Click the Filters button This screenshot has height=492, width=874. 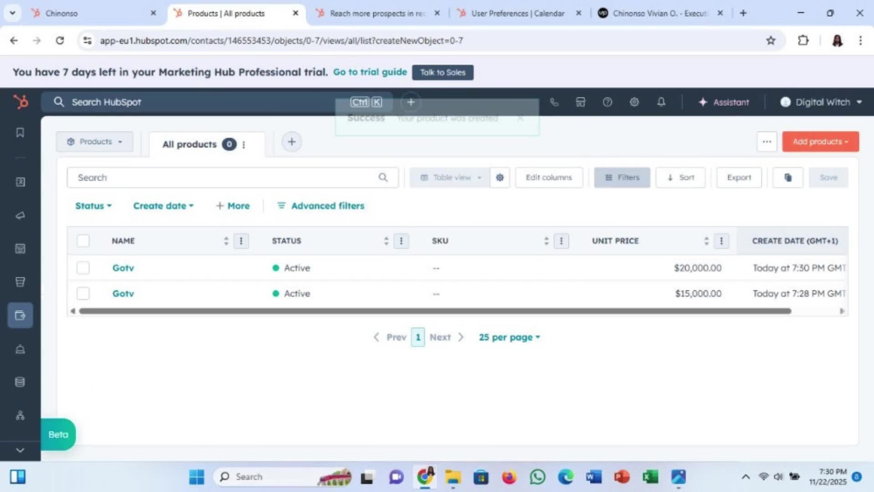(622, 177)
